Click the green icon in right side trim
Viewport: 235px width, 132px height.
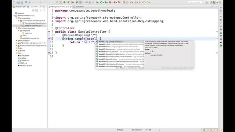click(x=221, y=45)
